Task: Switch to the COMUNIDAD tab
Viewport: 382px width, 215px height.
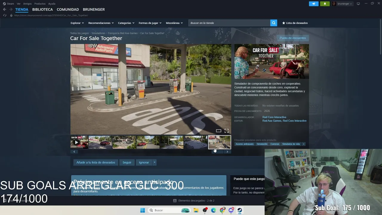Action: click(x=68, y=10)
